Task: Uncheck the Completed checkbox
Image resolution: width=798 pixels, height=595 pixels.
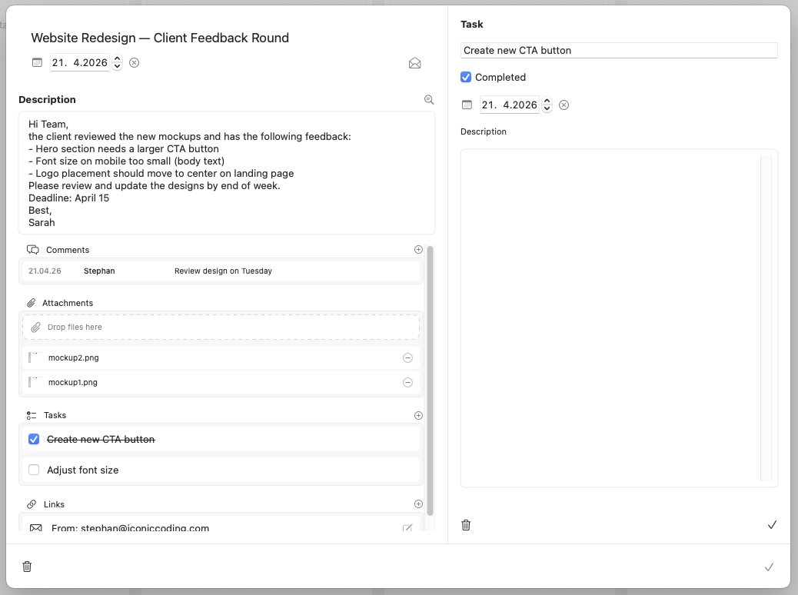Action: coord(466,78)
